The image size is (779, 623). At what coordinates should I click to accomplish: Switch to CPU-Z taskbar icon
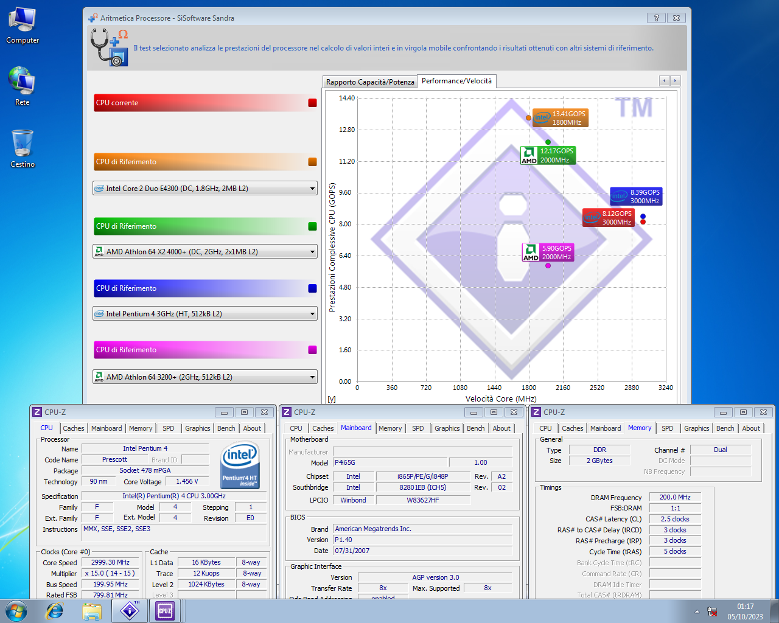pyautogui.click(x=165, y=610)
